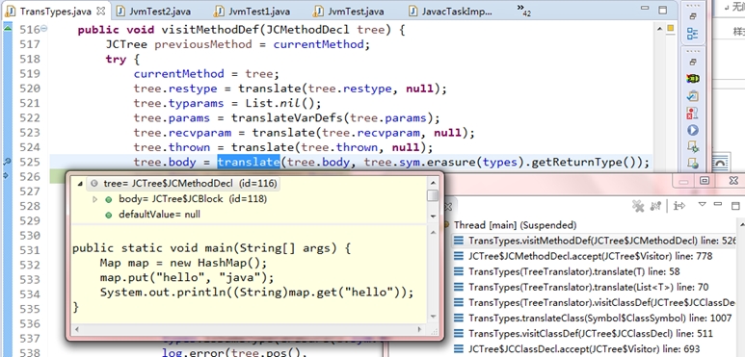This screenshot has width=745, height=357.
Task: Open the Outline fast view icon
Action: pyautogui.click(x=693, y=34)
